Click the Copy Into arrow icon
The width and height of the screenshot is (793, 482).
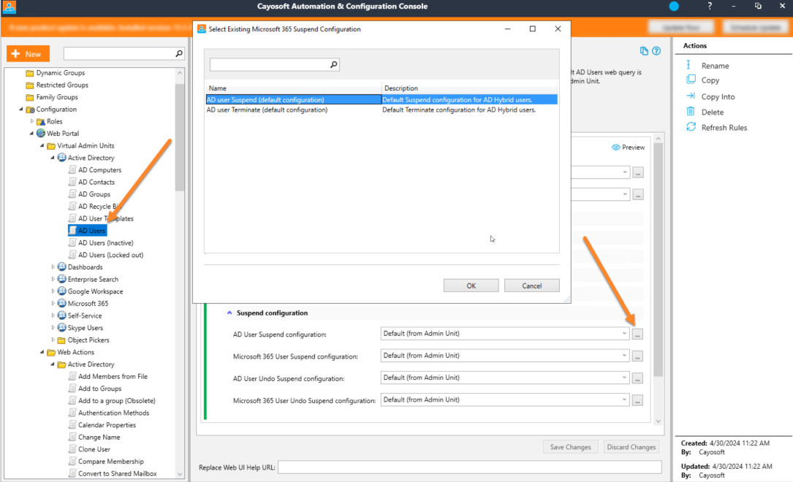691,96
